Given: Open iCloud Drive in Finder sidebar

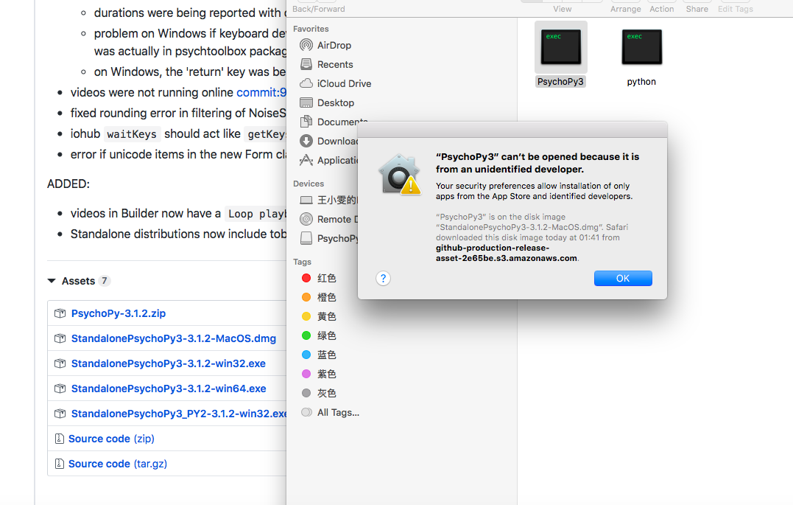Looking at the screenshot, I should pyautogui.click(x=336, y=83).
